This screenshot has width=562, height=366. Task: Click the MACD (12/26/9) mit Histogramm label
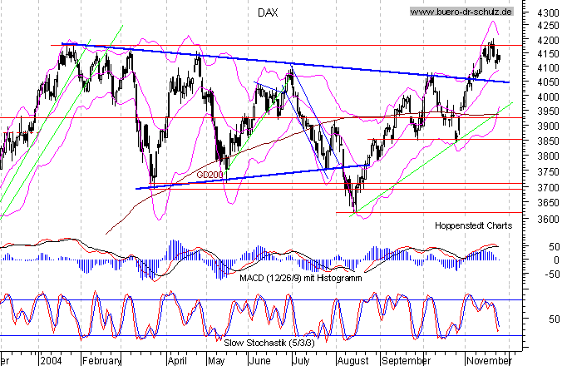292,278
